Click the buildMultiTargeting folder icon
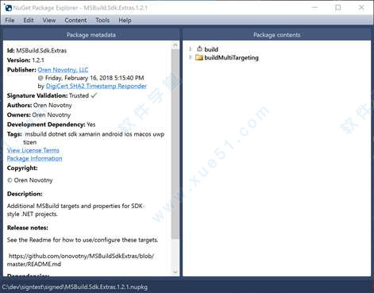 pyautogui.click(x=199, y=57)
